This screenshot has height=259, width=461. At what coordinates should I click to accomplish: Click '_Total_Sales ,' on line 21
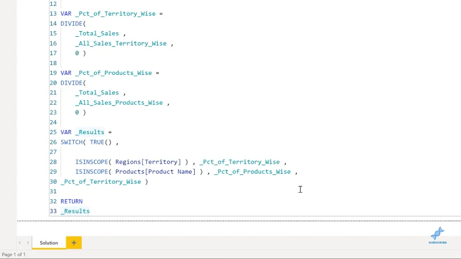[100, 93]
